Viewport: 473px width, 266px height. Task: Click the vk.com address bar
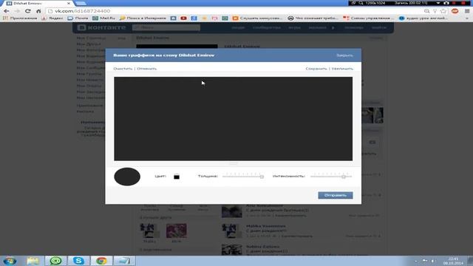pyautogui.click(x=235, y=11)
